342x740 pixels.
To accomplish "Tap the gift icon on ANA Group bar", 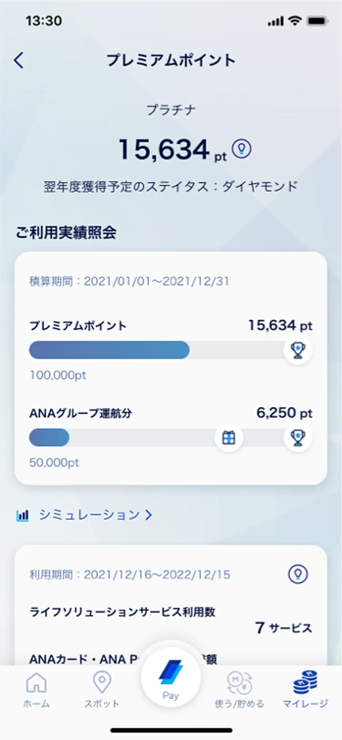I will (x=229, y=438).
